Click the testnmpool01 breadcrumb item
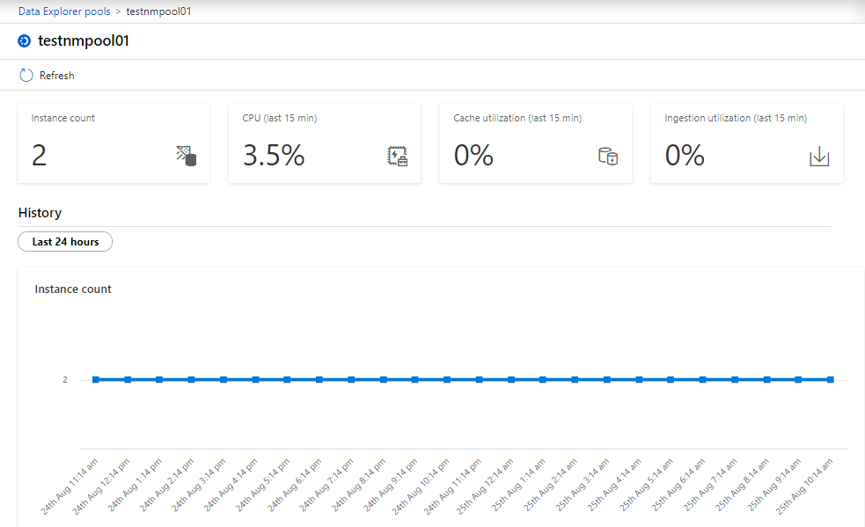This screenshot has width=865, height=527. [x=158, y=11]
